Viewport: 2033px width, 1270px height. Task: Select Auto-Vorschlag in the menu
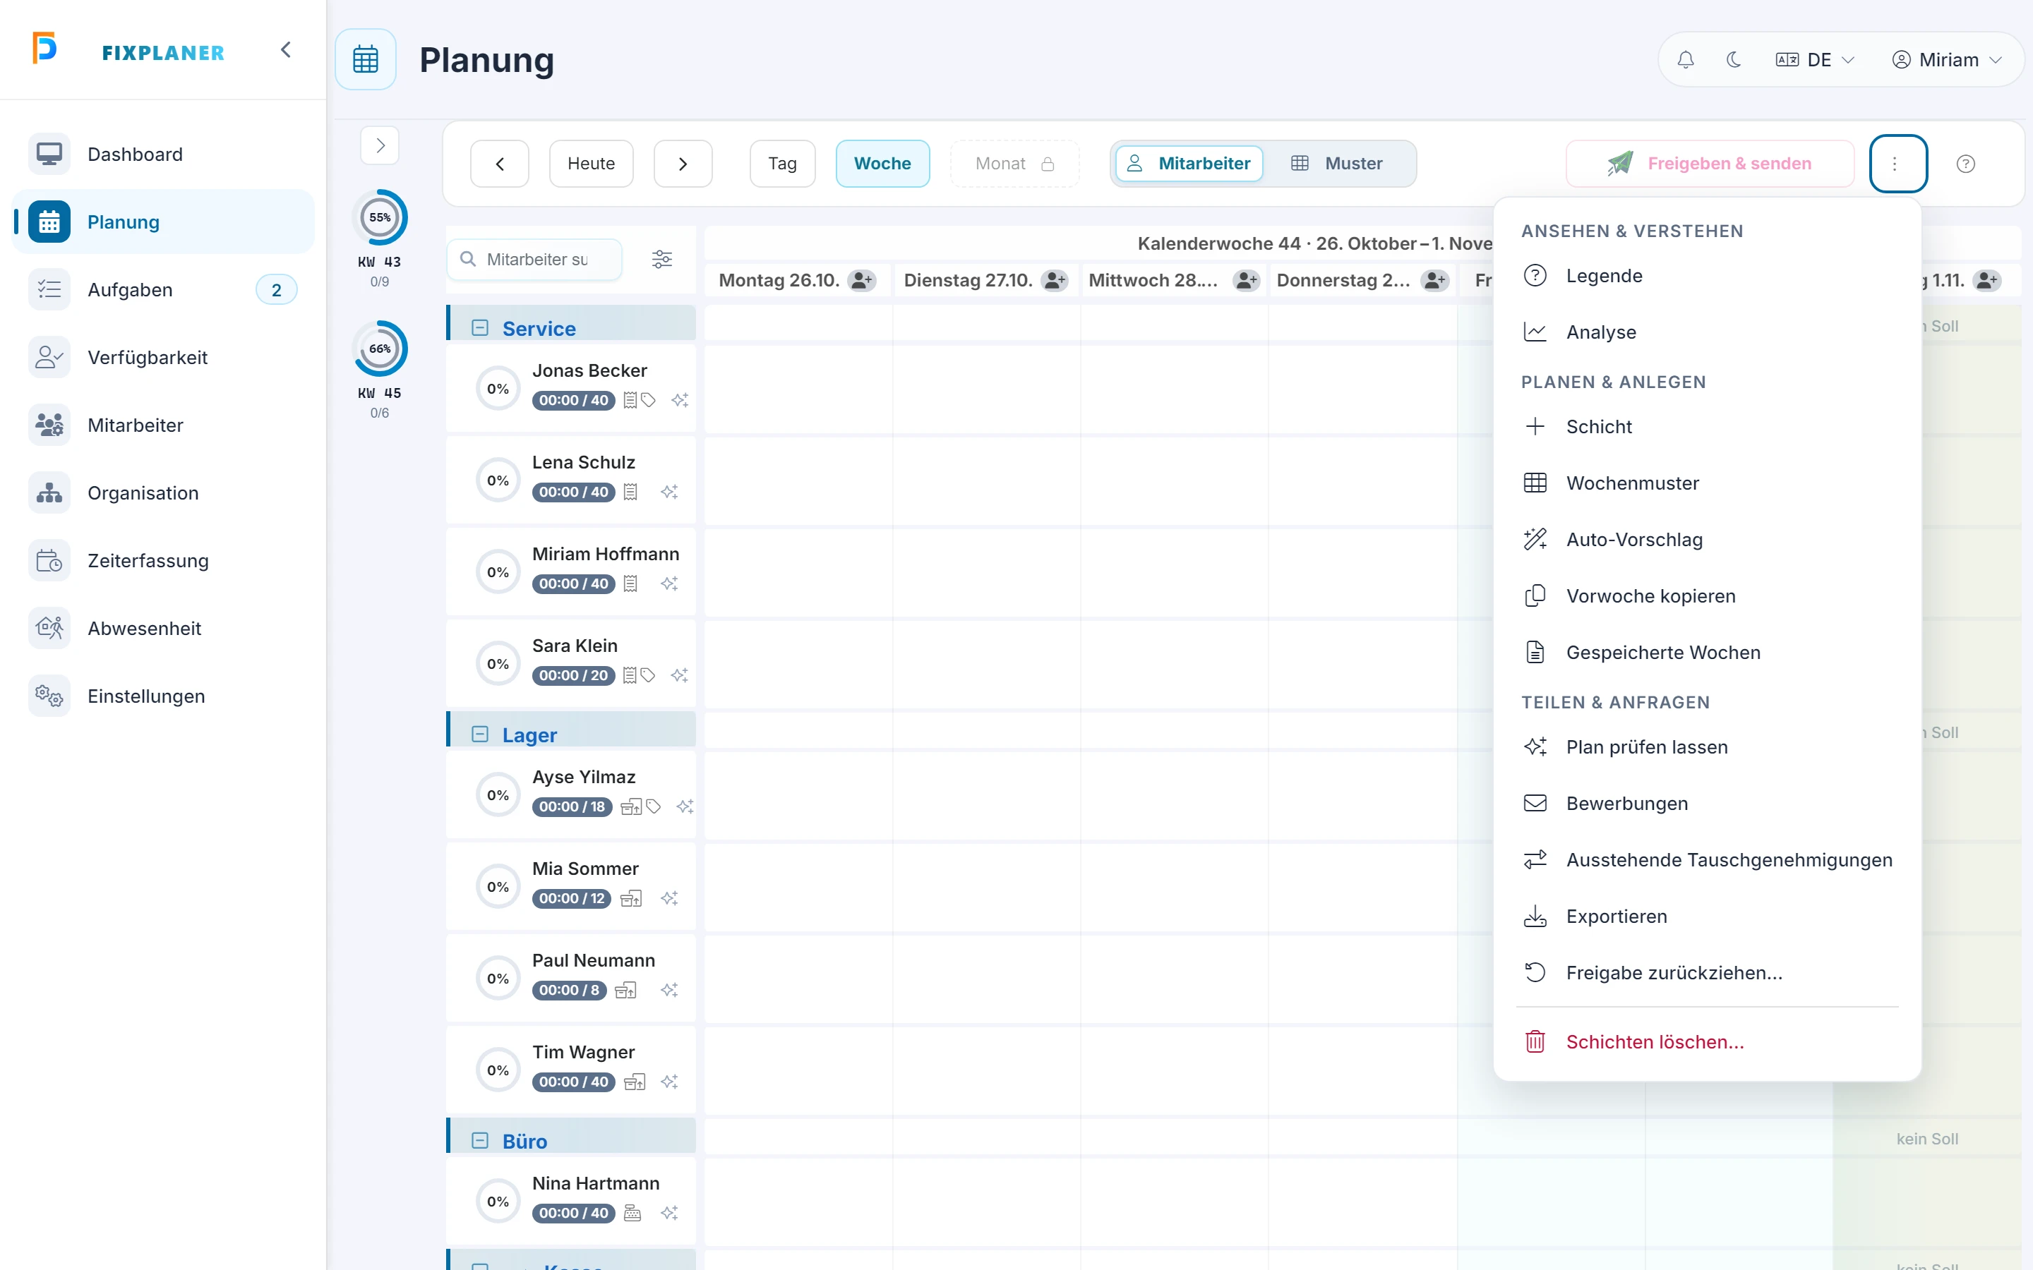(1707, 539)
